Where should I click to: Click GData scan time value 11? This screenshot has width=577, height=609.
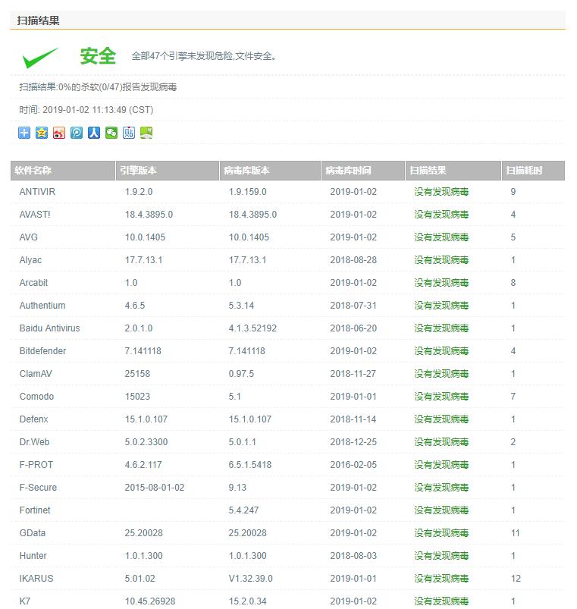pyautogui.click(x=516, y=533)
